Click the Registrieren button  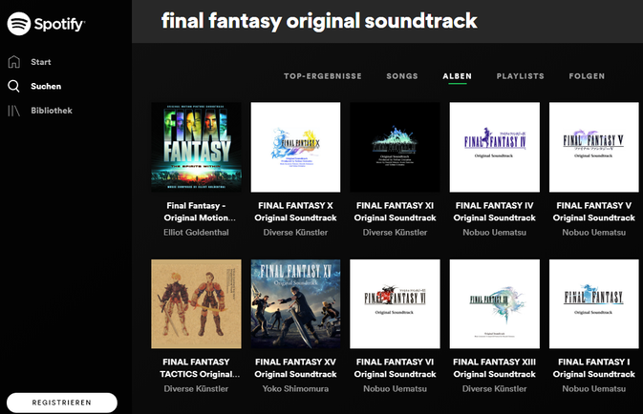point(62,403)
